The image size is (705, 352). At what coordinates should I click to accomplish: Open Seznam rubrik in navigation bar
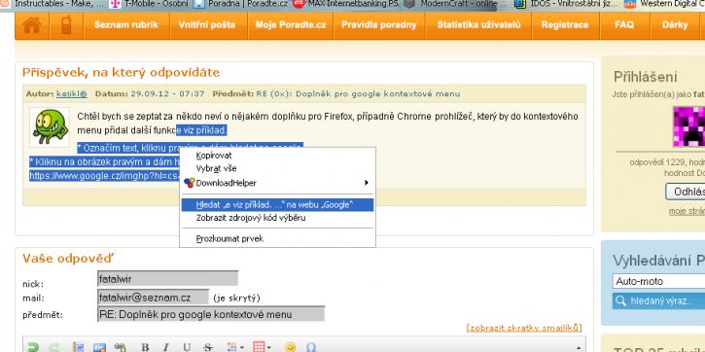(x=126, y=25)
